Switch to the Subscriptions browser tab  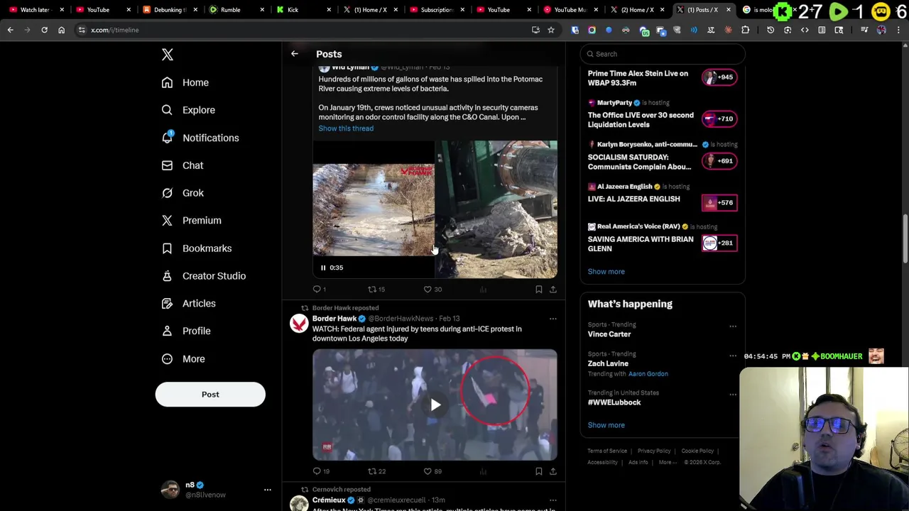click(436, 10)
